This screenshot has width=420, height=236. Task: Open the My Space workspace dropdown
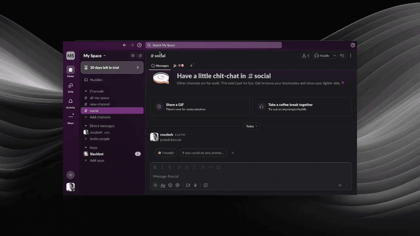pos(94,56)
